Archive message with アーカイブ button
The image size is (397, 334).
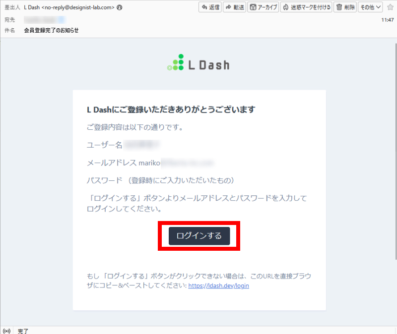(263, 7)
